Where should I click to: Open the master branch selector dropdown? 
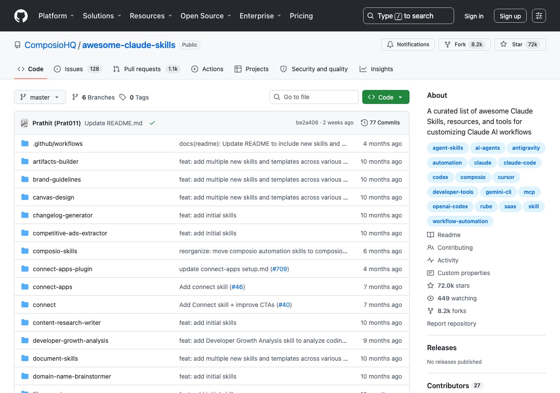coord(40,97)
